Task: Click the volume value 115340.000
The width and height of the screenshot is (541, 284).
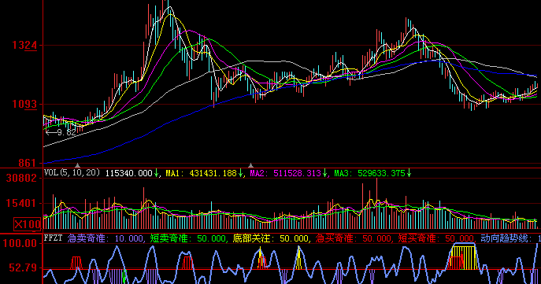Action: point(128,173)
